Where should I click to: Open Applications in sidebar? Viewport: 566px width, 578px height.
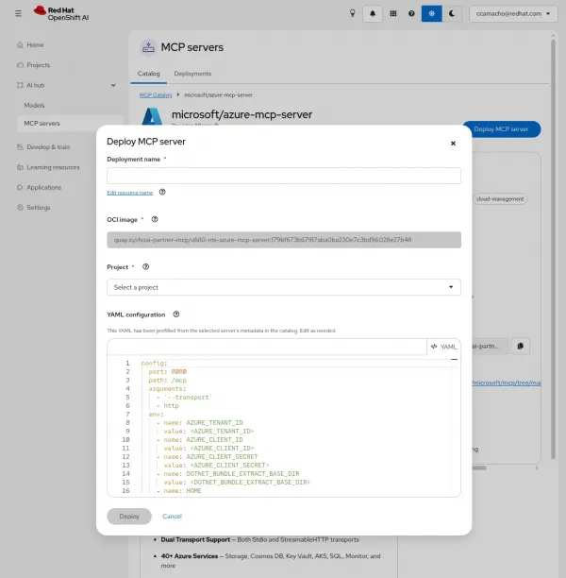click(43, 187)
